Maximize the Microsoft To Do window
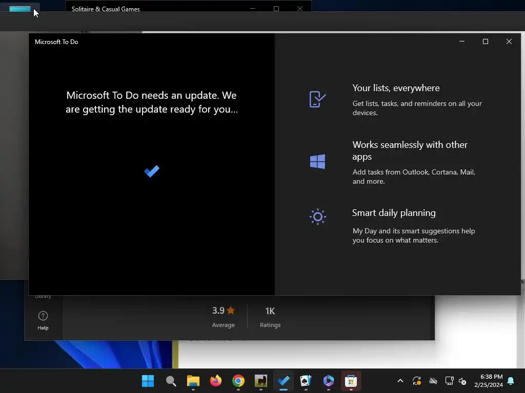 click(x=486, y=41)
